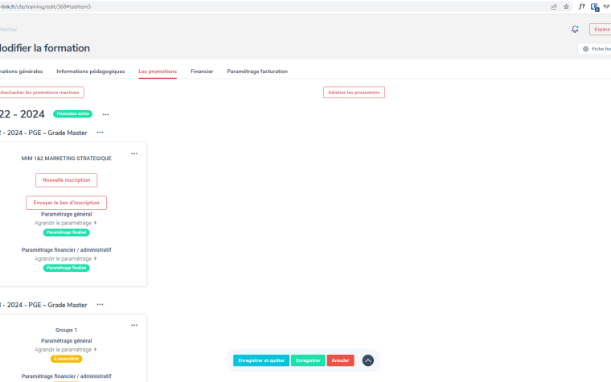Open the blue extension with badge 2
This screenshot has height=382, width=611.
(595, 6)
